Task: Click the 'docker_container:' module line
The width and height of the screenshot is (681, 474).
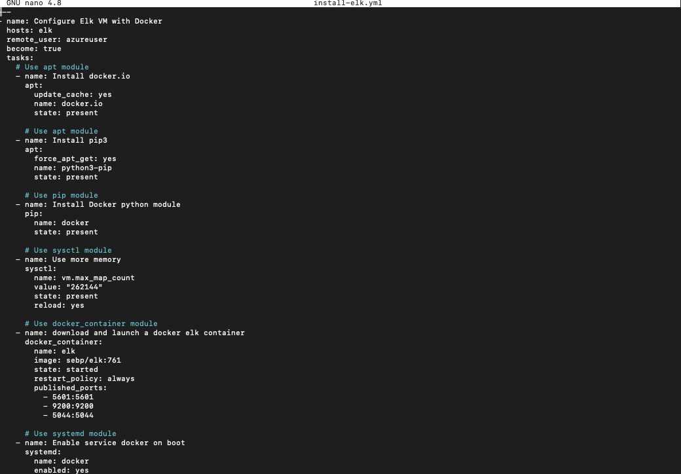Action: (x=64, y=342)
